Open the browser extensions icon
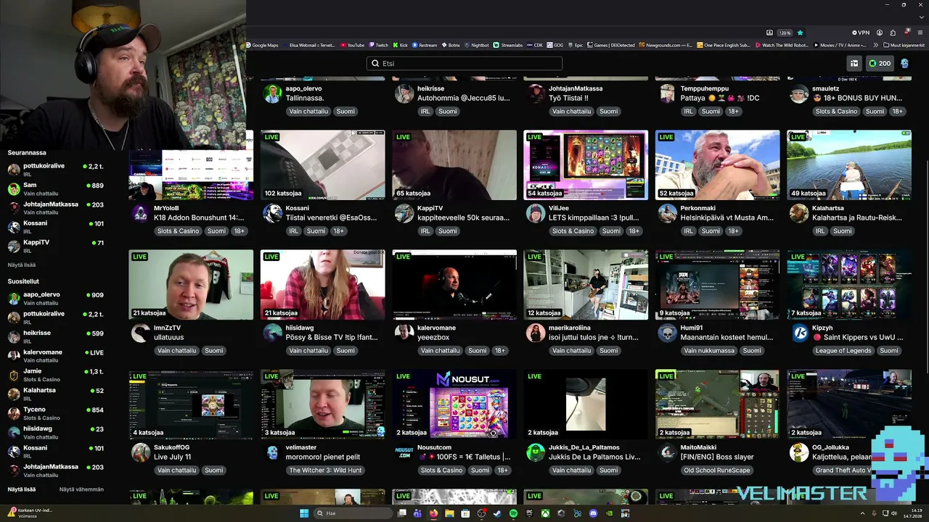Viewport: 929px width, 522px height. click(893, 33)
